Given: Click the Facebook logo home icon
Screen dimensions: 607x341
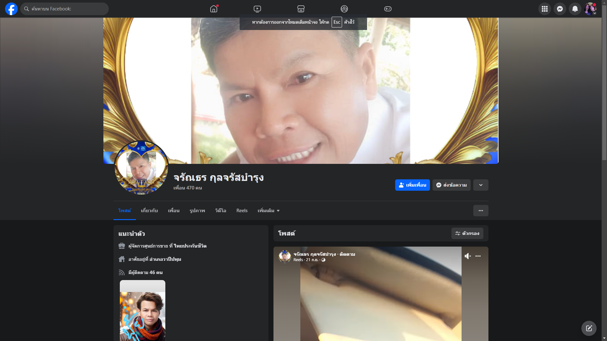Looking at the screenshot, I should tap(11, 9).
